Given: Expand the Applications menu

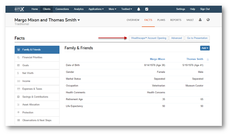Looking at the screenshot, I should pos(96,9).
